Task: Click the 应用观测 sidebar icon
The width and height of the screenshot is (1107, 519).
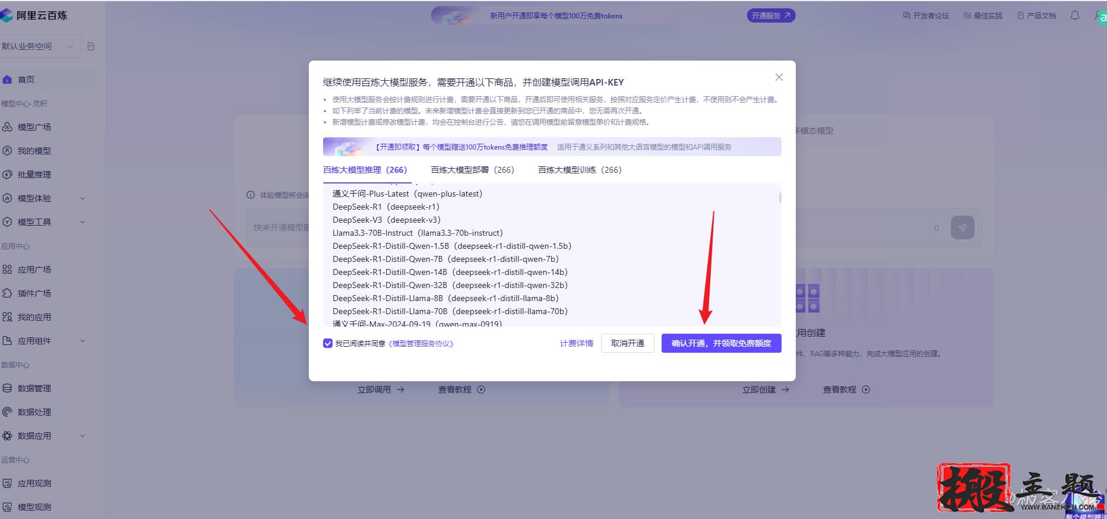Action: pyautogui.click(x=7, y=483)
